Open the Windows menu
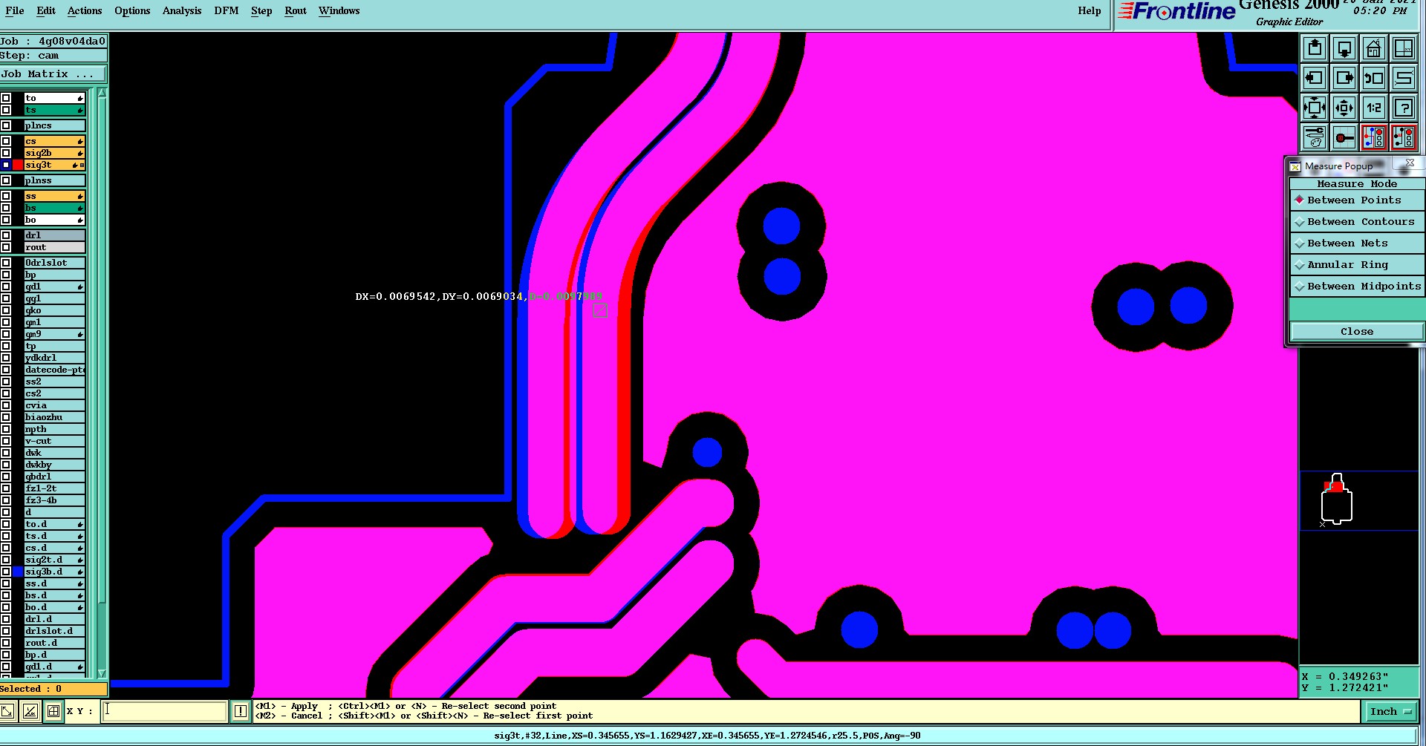1426x746 pixels. tap(339, 10)
